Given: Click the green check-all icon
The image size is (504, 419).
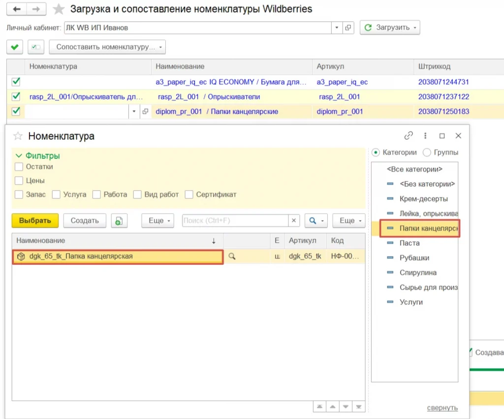Looking at the screenshot, I should click(15, 47).
